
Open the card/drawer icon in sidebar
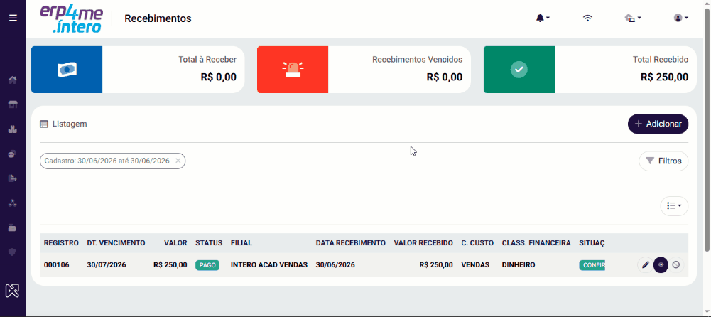point(13,227)
